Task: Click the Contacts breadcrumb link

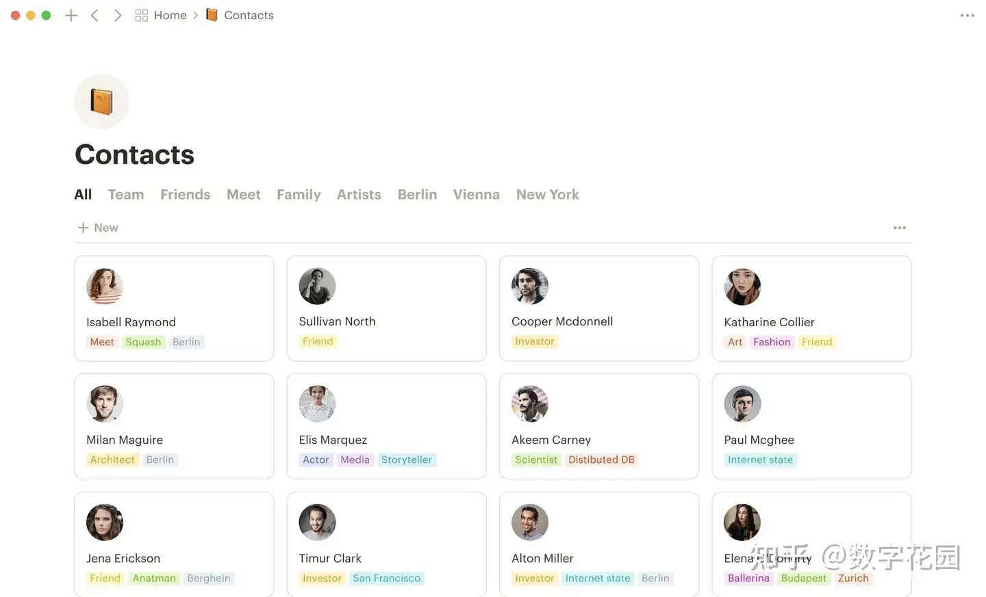Action: tap(249, 15)
